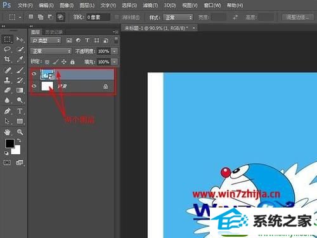Open the opacity slider arrow
This screenshot has height=238, width=317.
pyautogui.click(x=114, y=51)
